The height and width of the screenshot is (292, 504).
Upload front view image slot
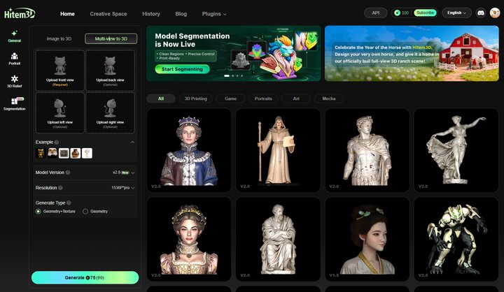pyautogui.click(x=60, y=71)
